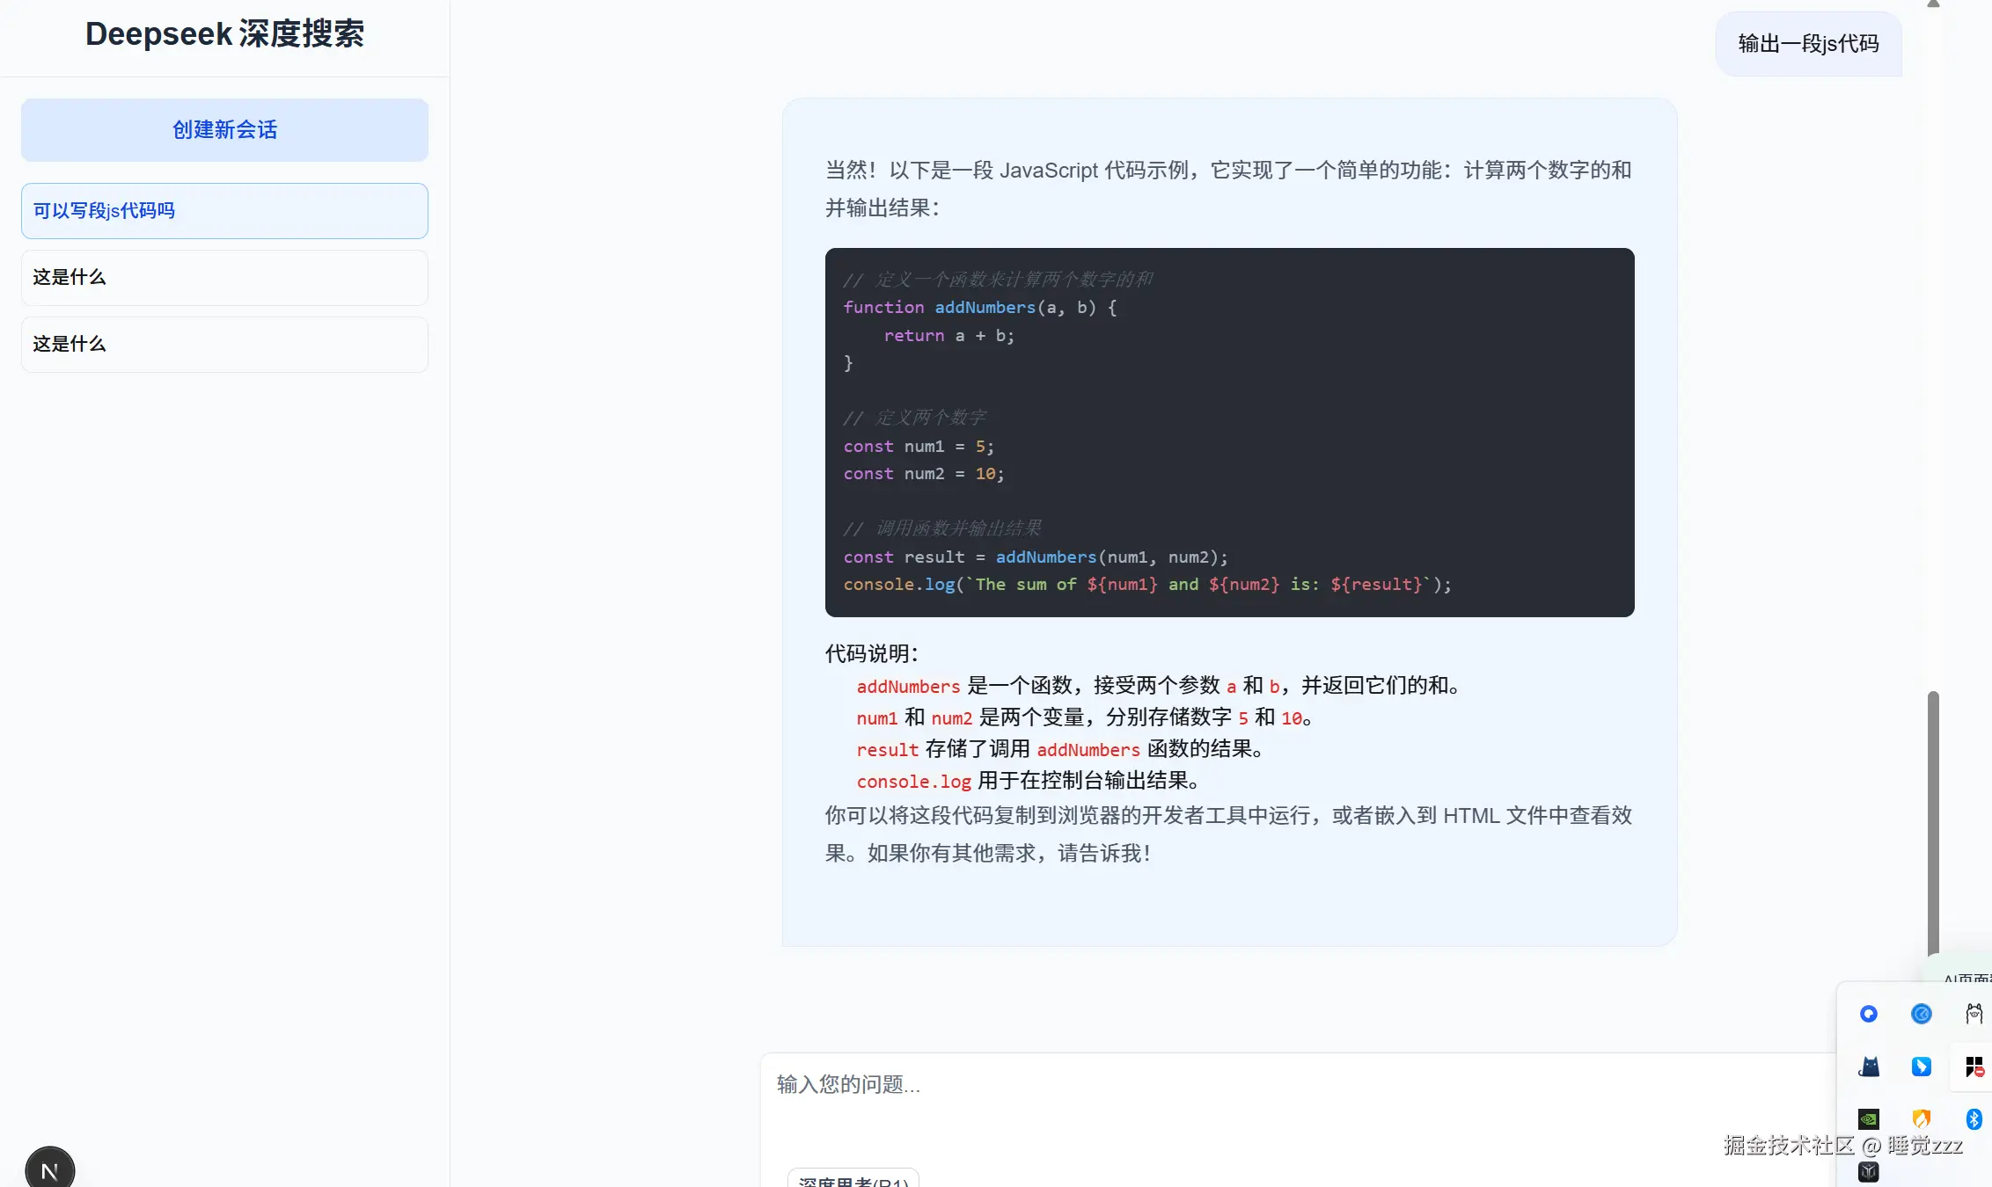Screen dimensions: 1992x1187
Task: Click the black squares icon with red badge
Action: tap(1974, 1067)
